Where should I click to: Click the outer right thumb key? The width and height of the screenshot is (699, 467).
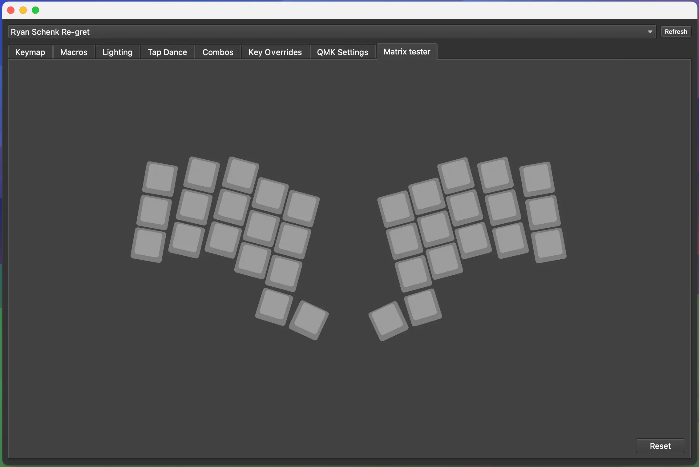[x=423, y=307]
